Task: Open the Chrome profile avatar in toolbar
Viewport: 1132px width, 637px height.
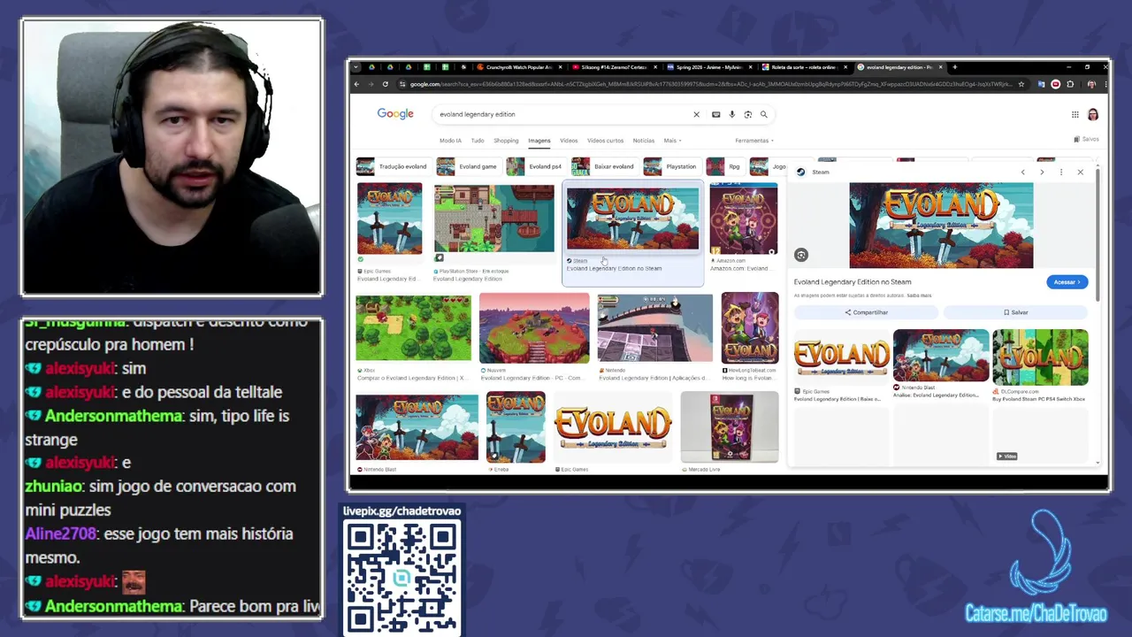Action: pyautogui.click(x=1091, y=84)
